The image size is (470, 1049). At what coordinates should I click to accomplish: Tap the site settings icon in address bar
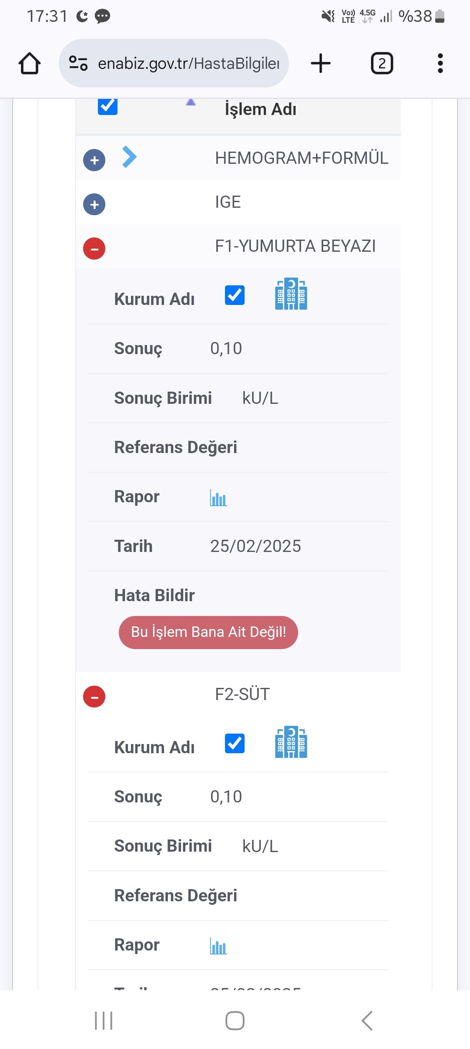[78, 64]
